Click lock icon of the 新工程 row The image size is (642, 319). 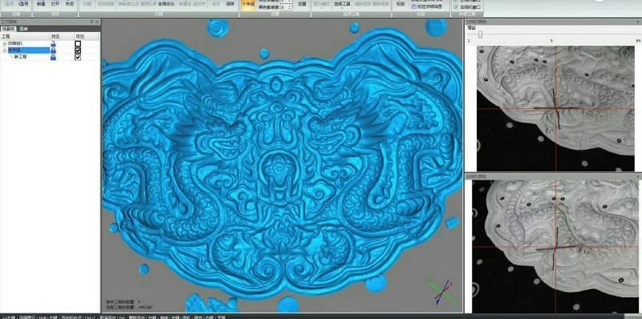[x=53, y=57]
